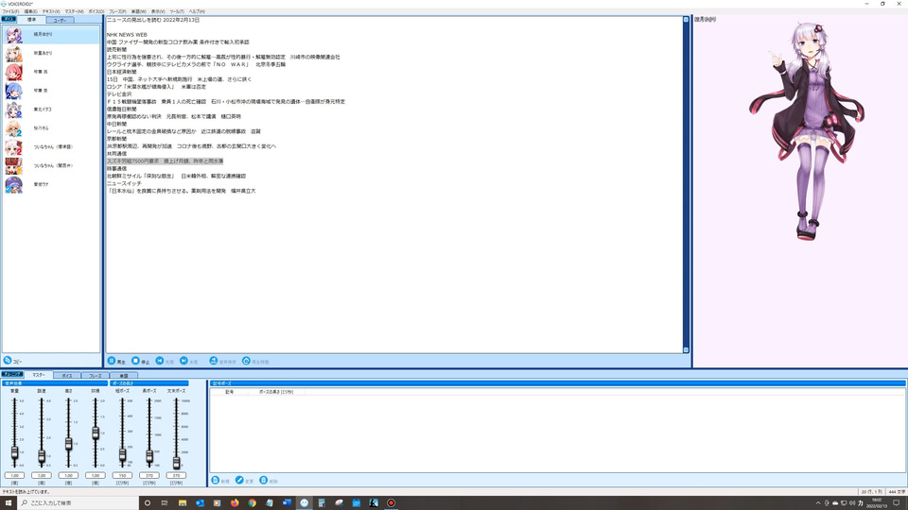908x510 pixels.
Task: Start reading with the 再生 play button
Action: tap(116, 361)
